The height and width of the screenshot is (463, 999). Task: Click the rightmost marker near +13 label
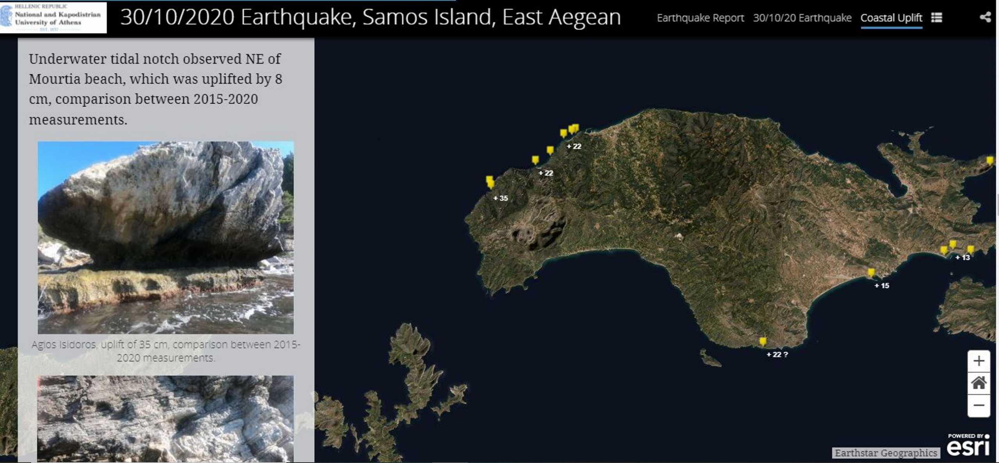(970, 249)
